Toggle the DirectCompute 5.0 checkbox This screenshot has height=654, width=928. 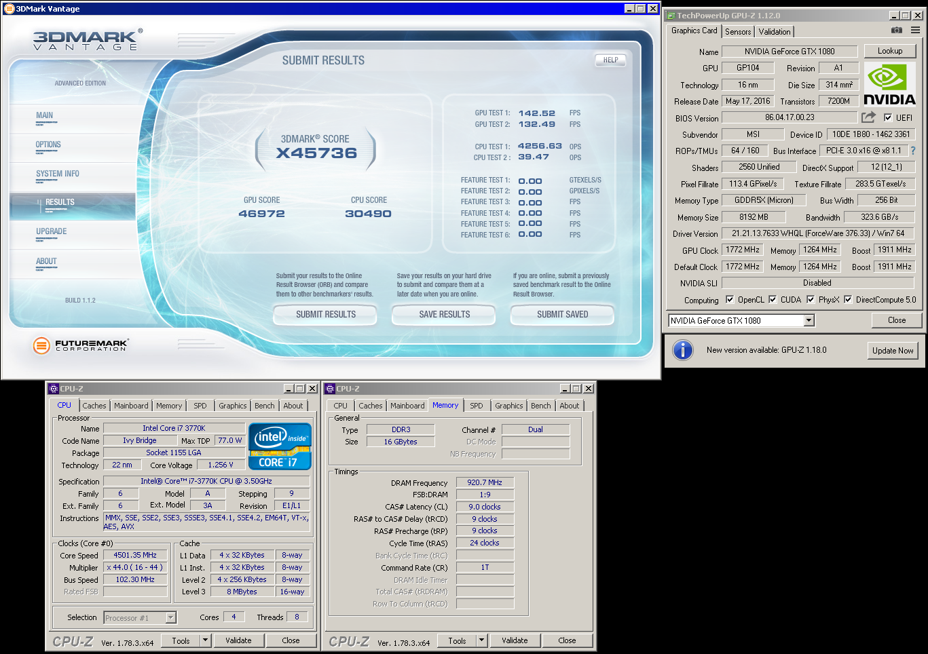[x=848, y=299]
